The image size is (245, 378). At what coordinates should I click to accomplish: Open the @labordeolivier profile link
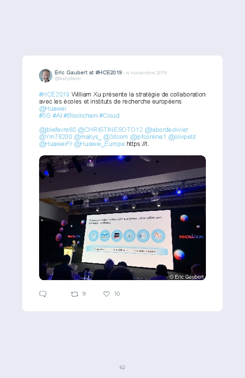[166, 130]
